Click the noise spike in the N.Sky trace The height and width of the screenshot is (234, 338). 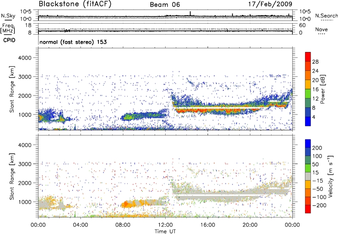pos(190,14)
